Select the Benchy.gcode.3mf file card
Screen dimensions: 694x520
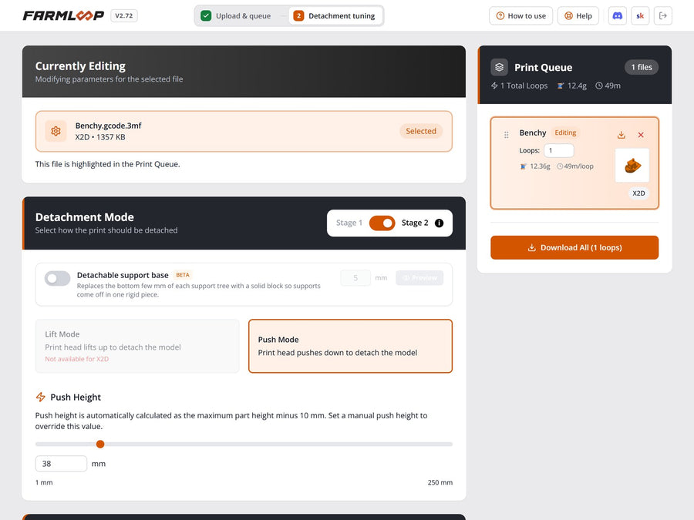(244, 131)
